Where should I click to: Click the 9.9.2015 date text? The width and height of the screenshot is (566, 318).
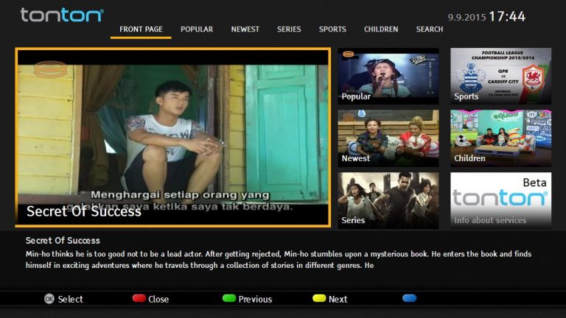pyautogui.click(x=467, y=18)
